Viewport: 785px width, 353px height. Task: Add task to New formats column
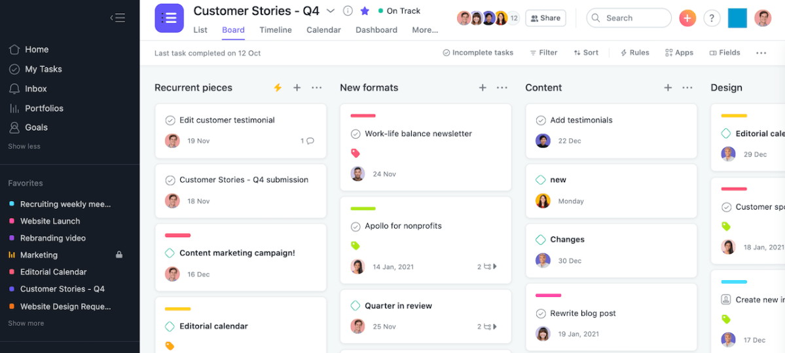click(x=483, y=88)
